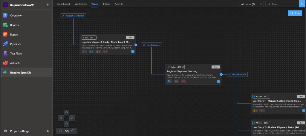Open the Activity tab
Image resolution: width=306 pixels, height=136 pixels.
[119, 4]
